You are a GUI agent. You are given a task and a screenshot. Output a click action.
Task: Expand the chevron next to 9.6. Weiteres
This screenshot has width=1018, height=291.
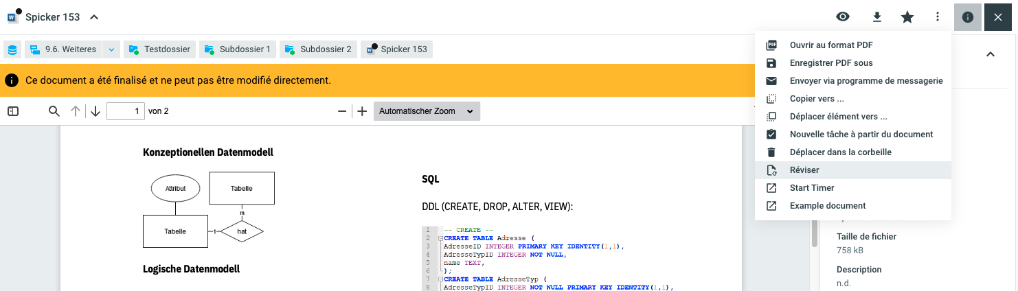pos(112,49)
